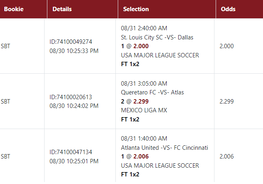
Task: Click St. Louis City SC -VS- Dallas match
Action: [157, 37]
